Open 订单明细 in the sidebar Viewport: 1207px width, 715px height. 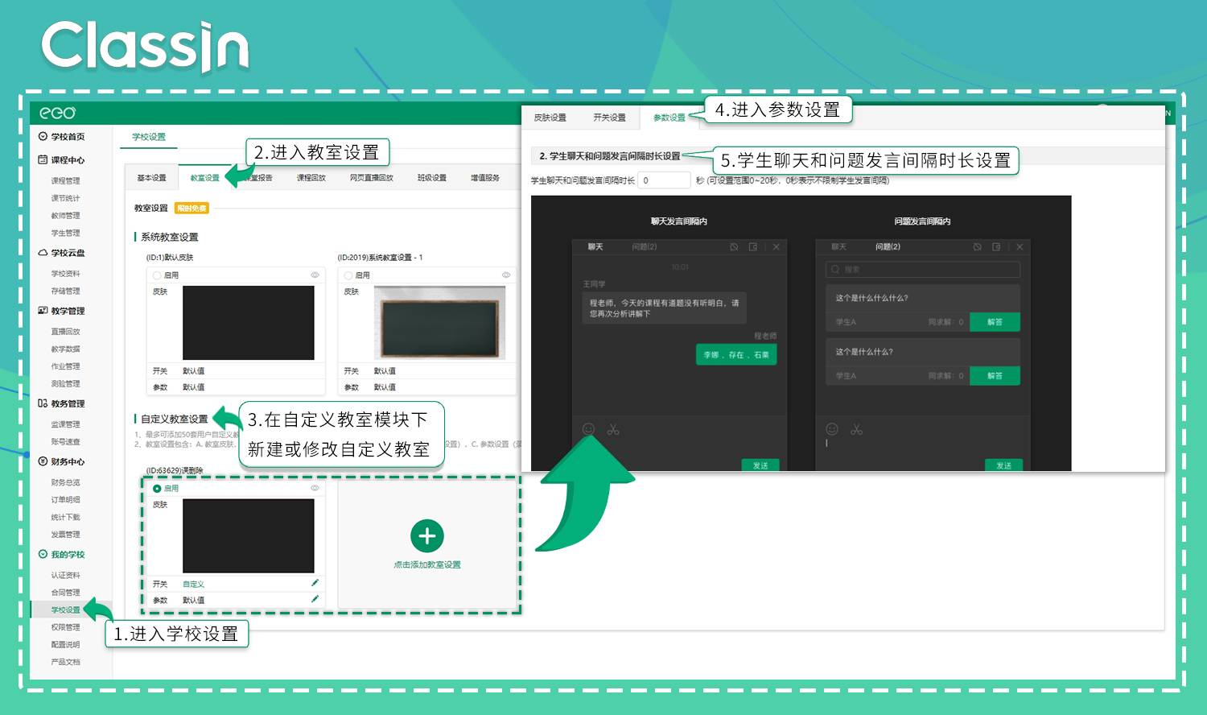coord(65,500)
